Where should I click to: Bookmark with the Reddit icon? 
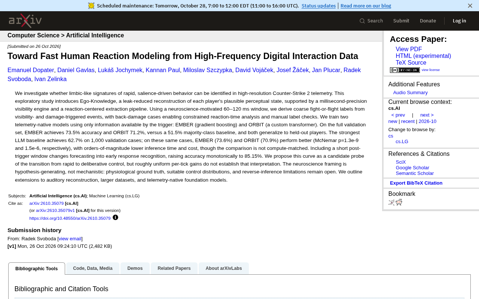(399, 202)
